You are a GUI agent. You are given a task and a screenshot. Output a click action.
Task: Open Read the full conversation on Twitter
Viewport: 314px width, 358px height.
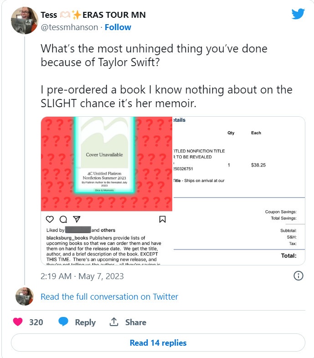point(109,296)
